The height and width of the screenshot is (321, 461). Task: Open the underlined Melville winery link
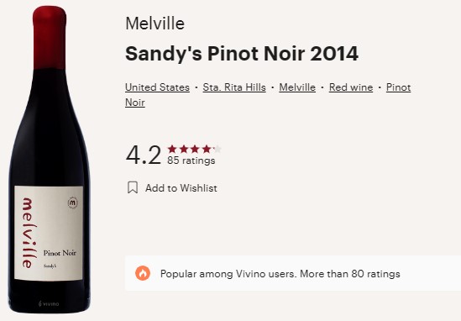pos(297,87)
